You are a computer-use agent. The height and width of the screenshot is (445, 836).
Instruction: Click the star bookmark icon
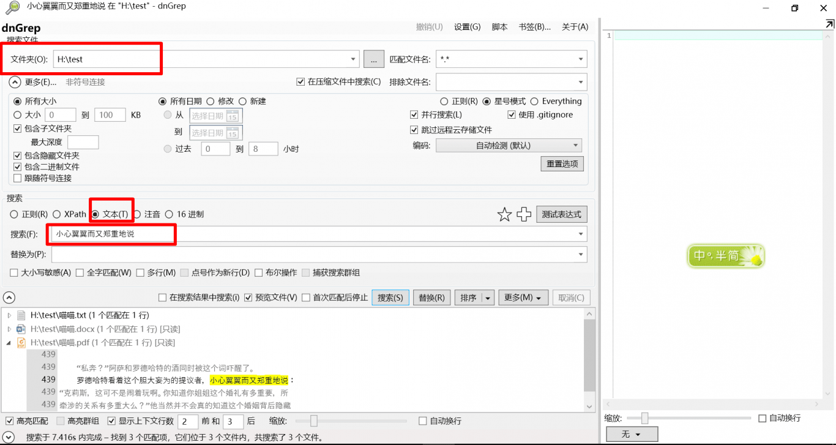[x=504, y=214]
